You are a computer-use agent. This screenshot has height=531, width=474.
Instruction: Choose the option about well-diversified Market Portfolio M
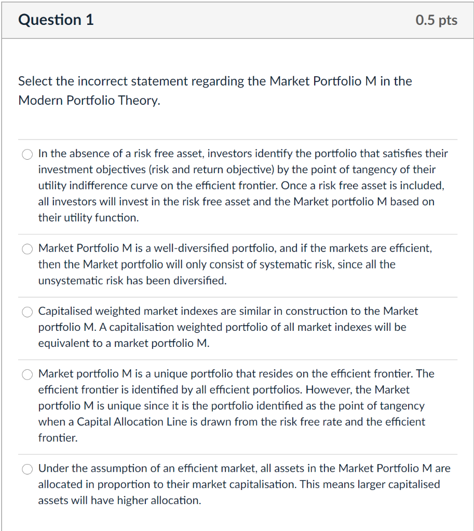click(x=27, y=249)
